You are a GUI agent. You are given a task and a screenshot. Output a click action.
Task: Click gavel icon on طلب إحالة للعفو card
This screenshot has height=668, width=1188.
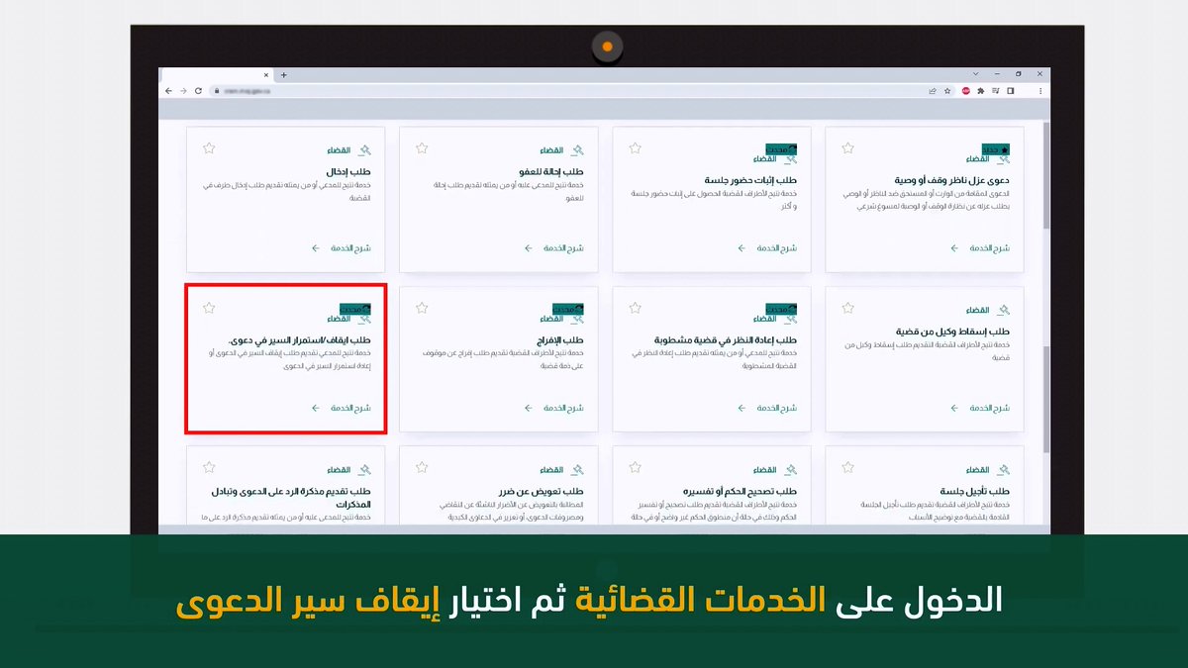577,150
